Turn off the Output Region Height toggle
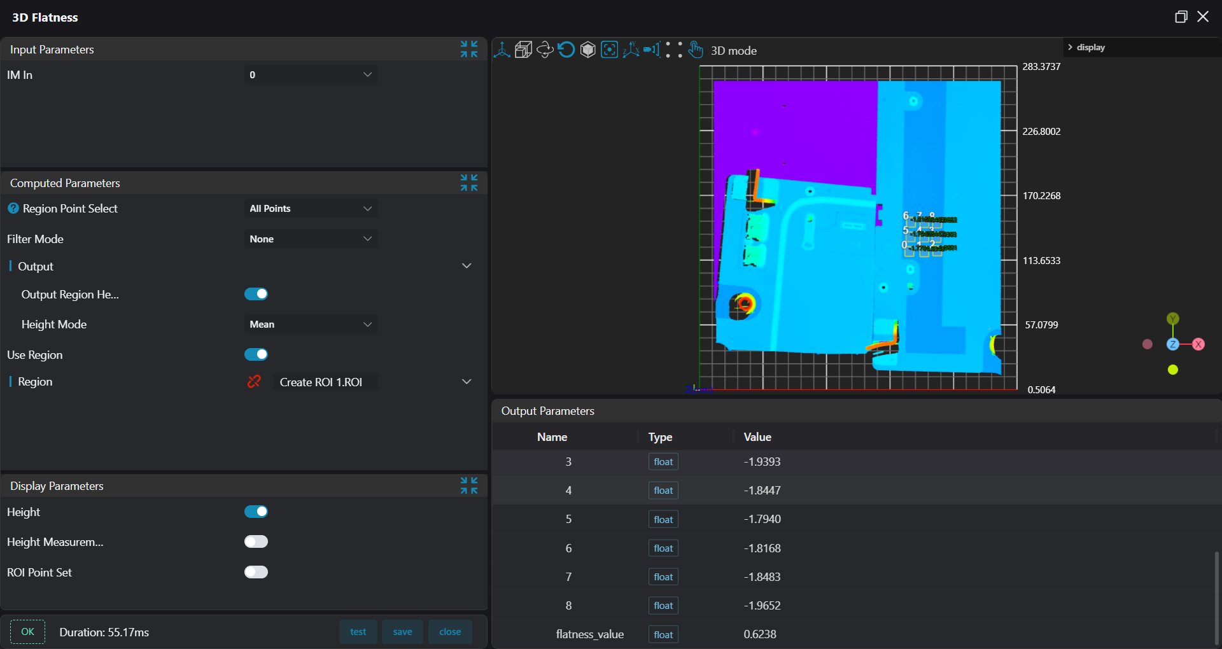Viewport: 1222px width, 649px height. [x=256, y=294]
